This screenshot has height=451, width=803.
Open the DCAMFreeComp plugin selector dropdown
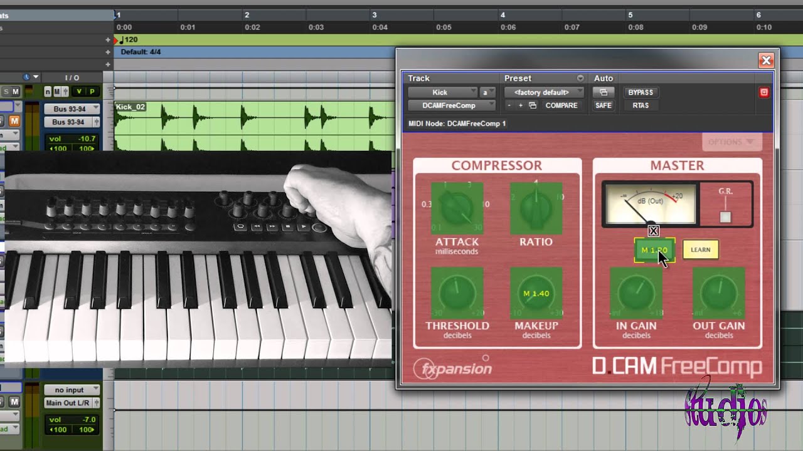click(x=452, y=105)
